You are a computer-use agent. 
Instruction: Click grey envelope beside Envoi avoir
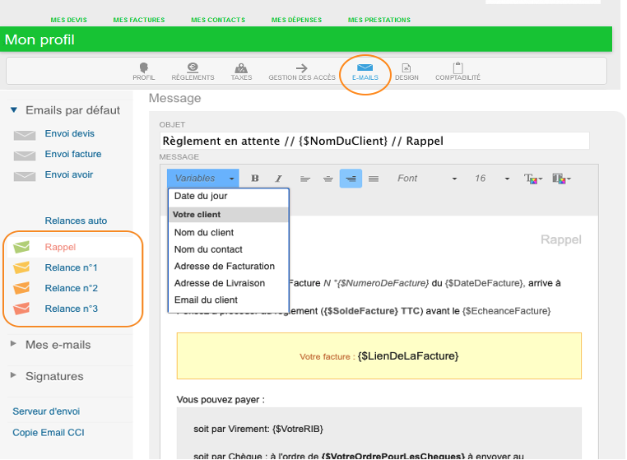pyautogui.click(x=25, y=176)
